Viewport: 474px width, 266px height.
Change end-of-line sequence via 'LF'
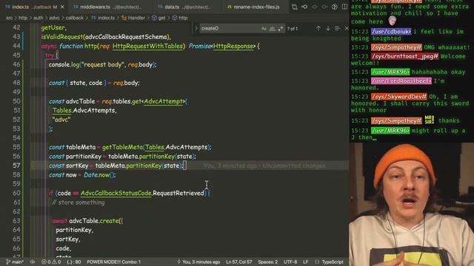click(306, 262)
